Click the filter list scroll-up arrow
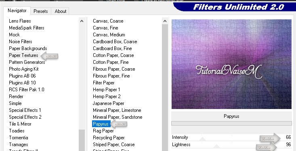 [165, 21]
